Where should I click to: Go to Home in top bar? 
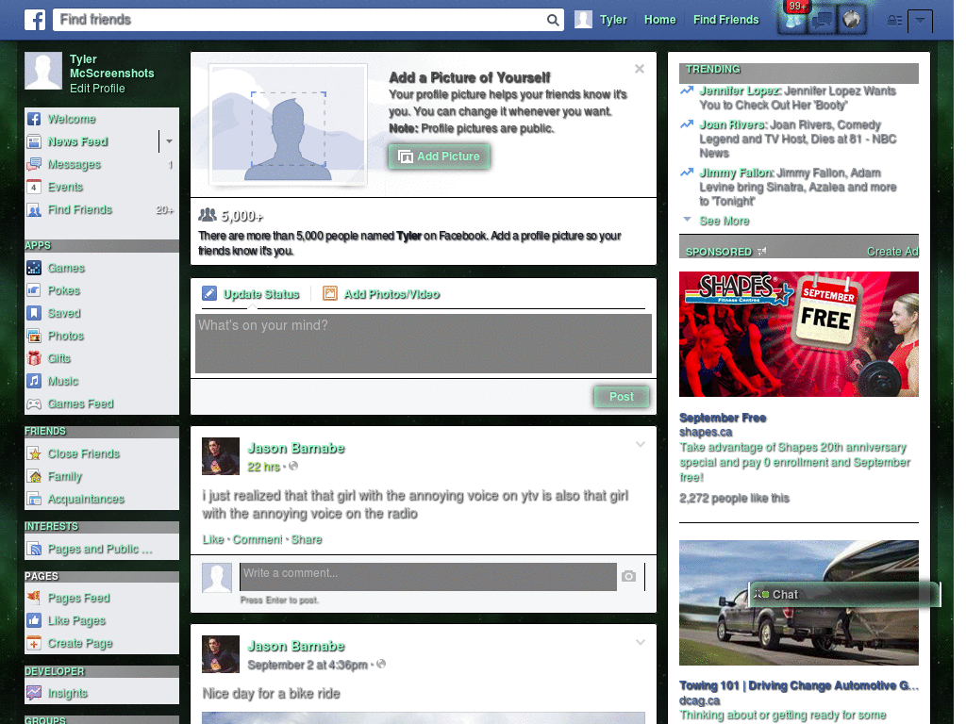(x=659, y=20)
